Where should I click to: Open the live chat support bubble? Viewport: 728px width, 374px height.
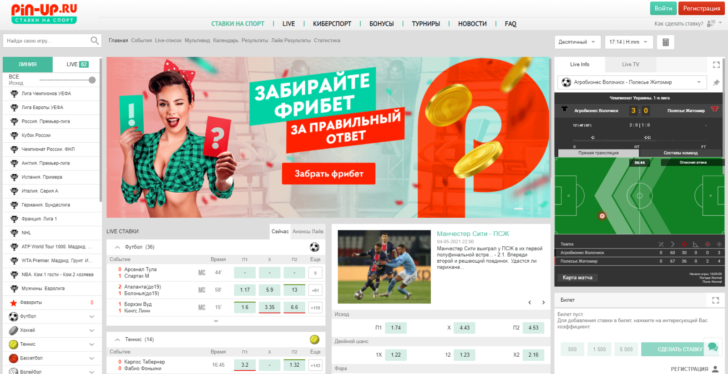pyautogui.click(x=713, y=347)
